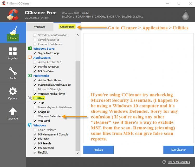
Task: Click the Windows flag category icon
Action: tap(30, 125)
